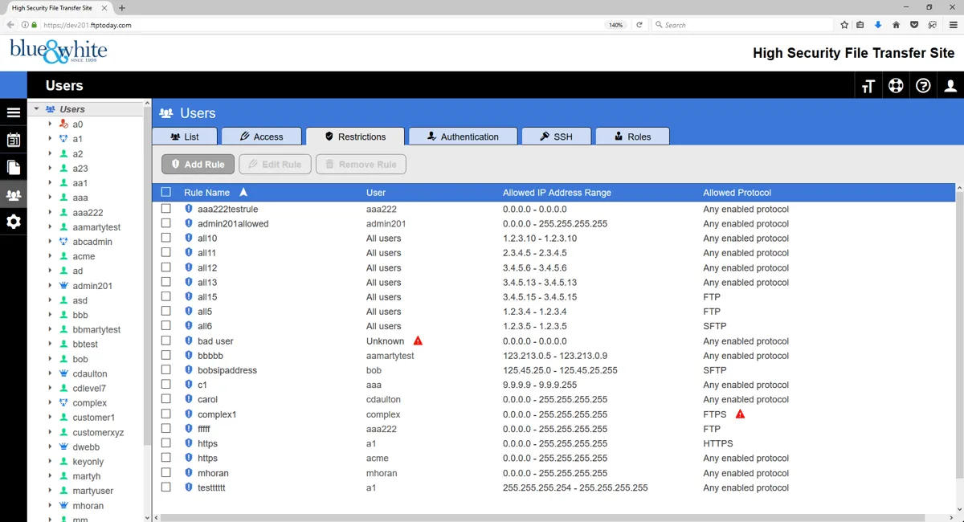Check the box for rule all10

166,239
